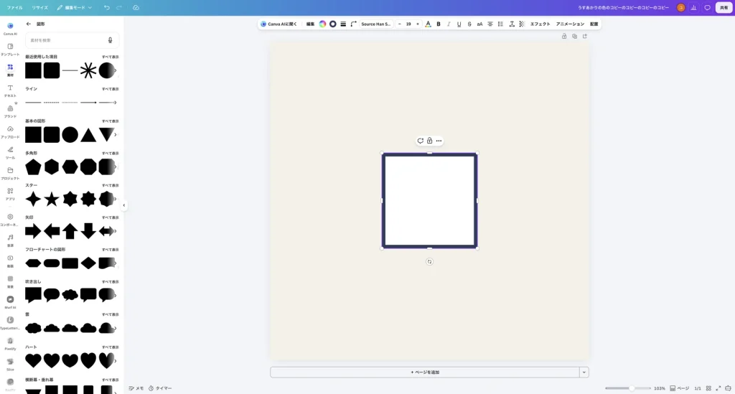Open the 編集モード editing mode dropdown
The width and height of the screenshot is (735, 394).
(x=75, y=7)
